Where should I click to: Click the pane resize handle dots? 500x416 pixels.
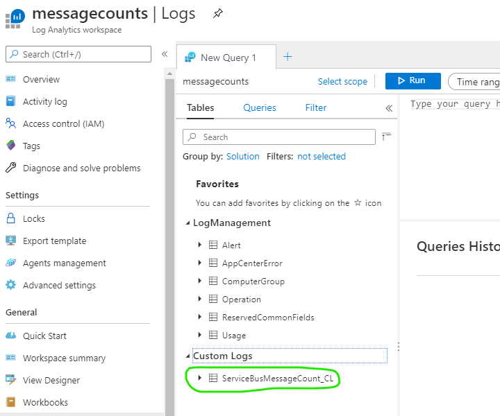tap(399, 346)
